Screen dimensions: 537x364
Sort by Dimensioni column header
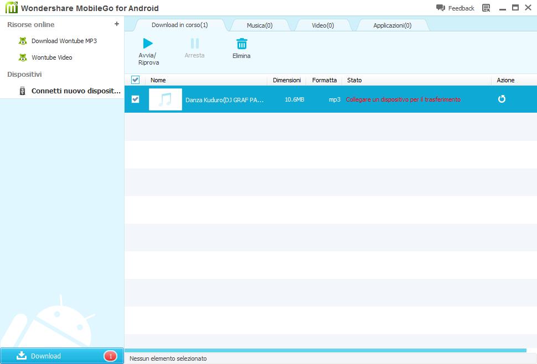pyautogui.click(x=287, y=80)
